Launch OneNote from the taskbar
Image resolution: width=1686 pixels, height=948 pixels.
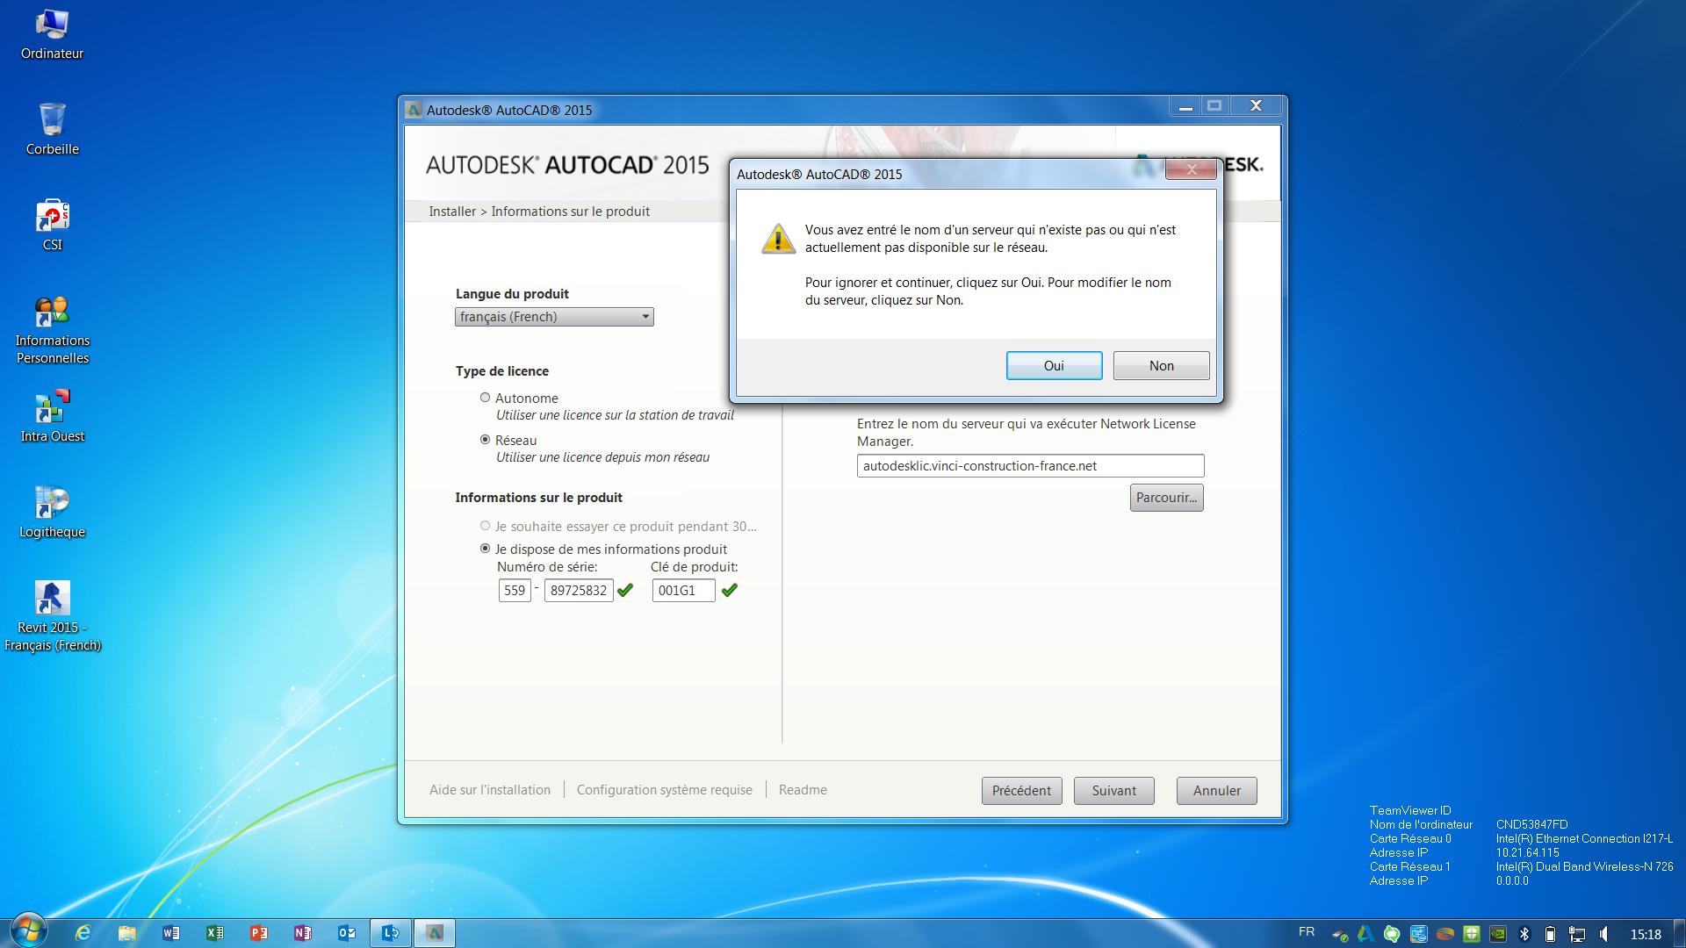click(x=303, y=933)
